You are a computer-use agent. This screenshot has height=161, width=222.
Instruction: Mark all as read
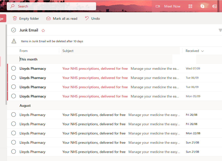62,18
